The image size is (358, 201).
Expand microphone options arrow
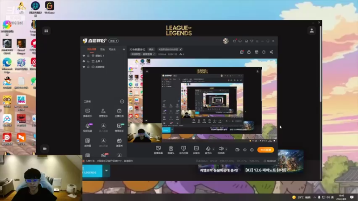click(x=213, y=149)
